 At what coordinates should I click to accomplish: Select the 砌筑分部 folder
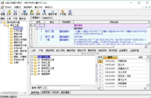point(18,37)
